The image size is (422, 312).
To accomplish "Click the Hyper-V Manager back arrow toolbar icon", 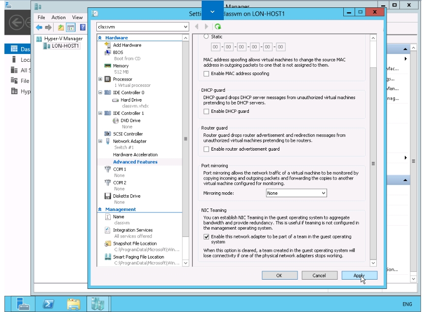I will click(39, 27).
